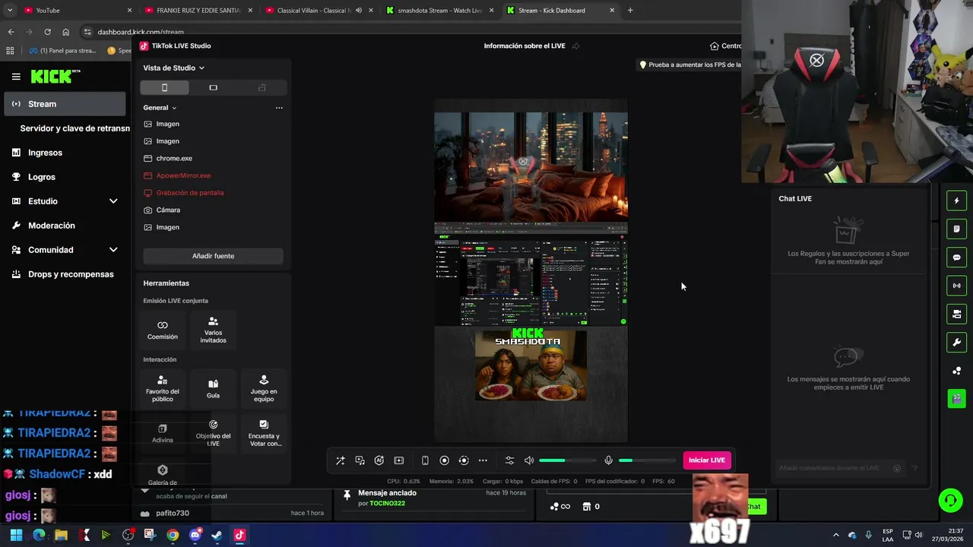
Task: Expand the Estudio section chevron
Action: point(113,201)
